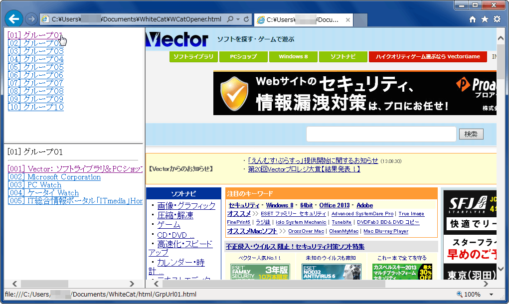Open えんむす!ぷらすっ notice link

[x=313, y=160]
